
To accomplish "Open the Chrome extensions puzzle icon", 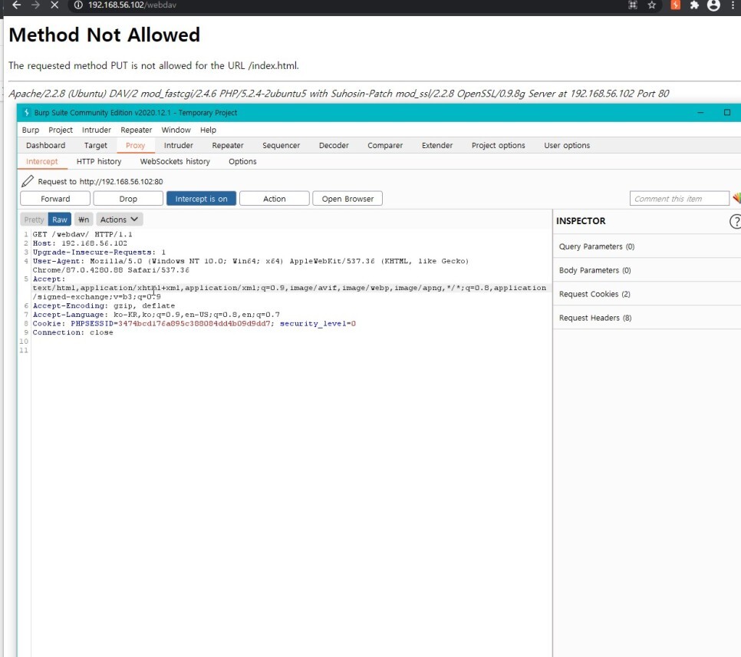I will click(694, 5).
